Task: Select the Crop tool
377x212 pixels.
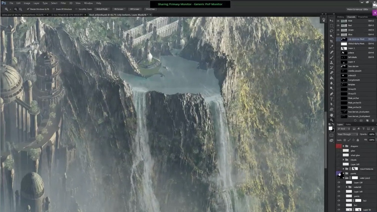Action: point(332,41)
